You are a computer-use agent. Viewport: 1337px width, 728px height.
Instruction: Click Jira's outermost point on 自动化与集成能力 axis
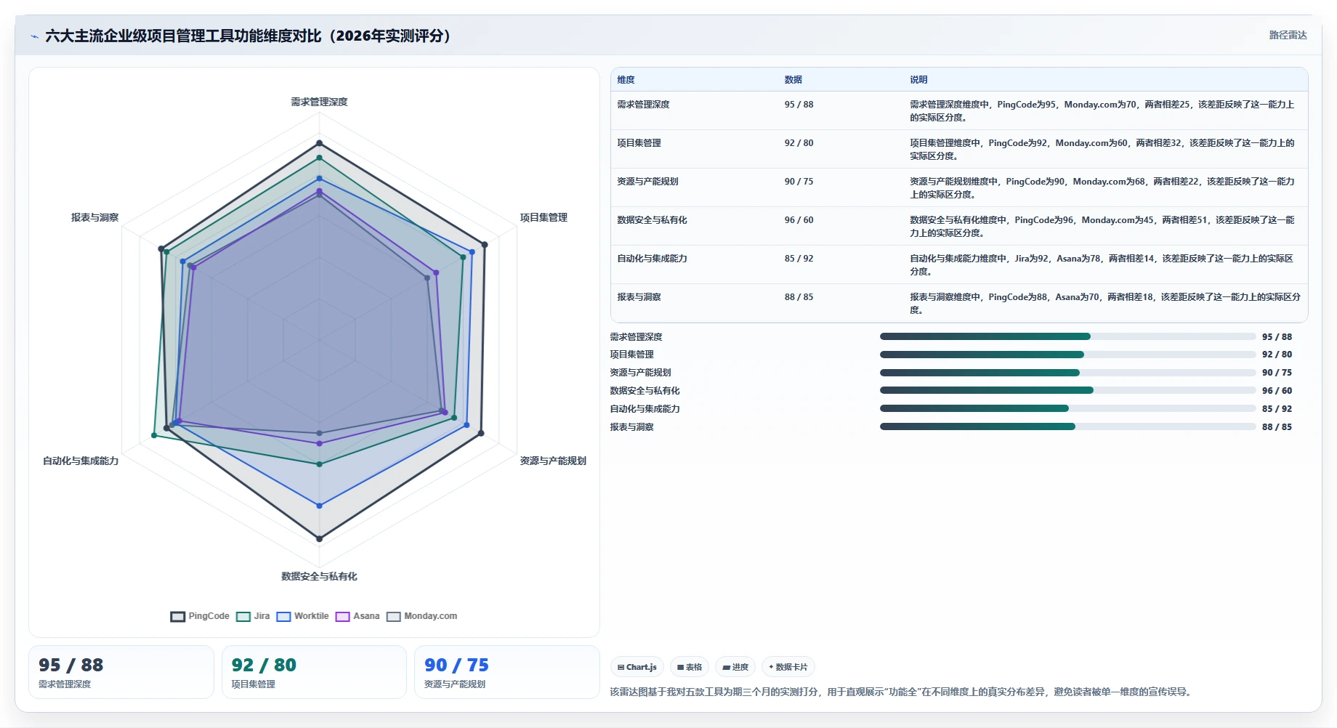point(154,435)
